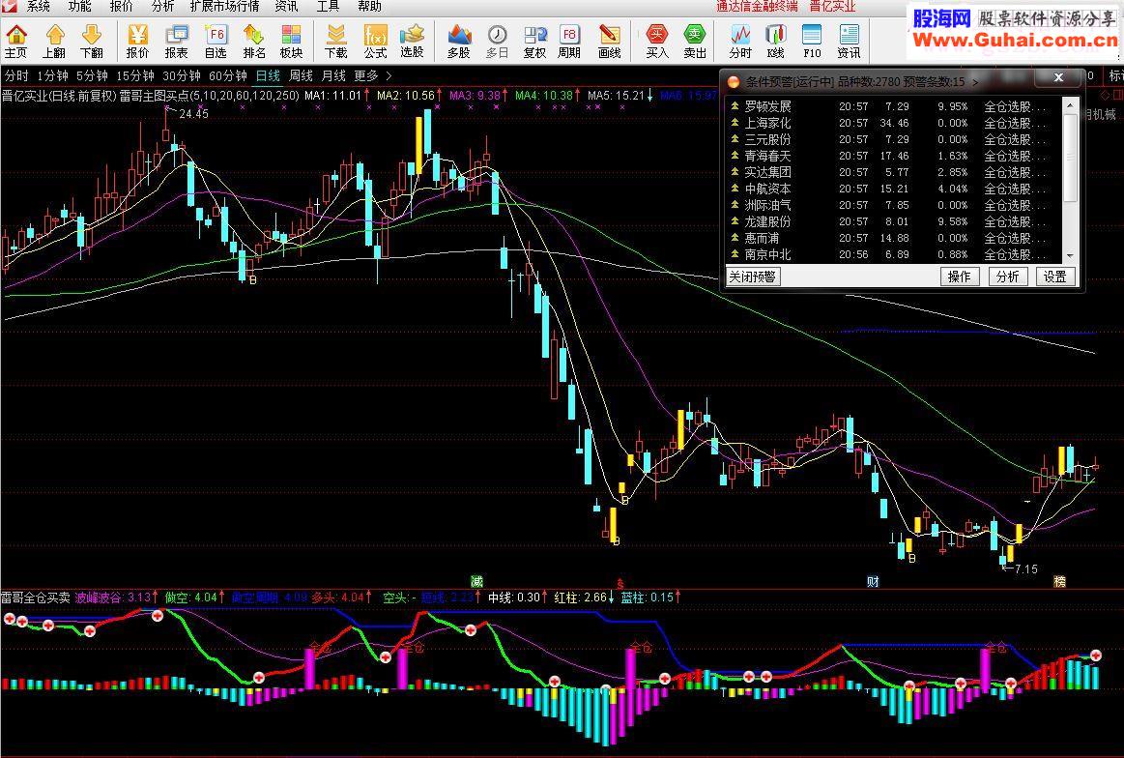
Task: Launch the 选股 stock picker icon
Action: coord(412,41)
